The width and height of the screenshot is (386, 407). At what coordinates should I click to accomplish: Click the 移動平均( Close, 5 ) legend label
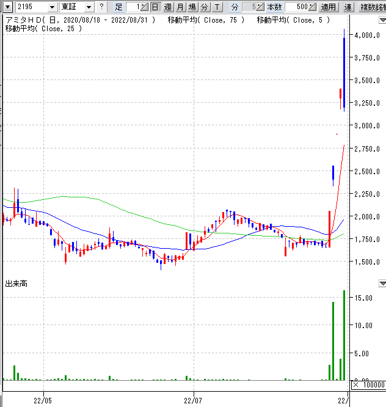(294, 20)
